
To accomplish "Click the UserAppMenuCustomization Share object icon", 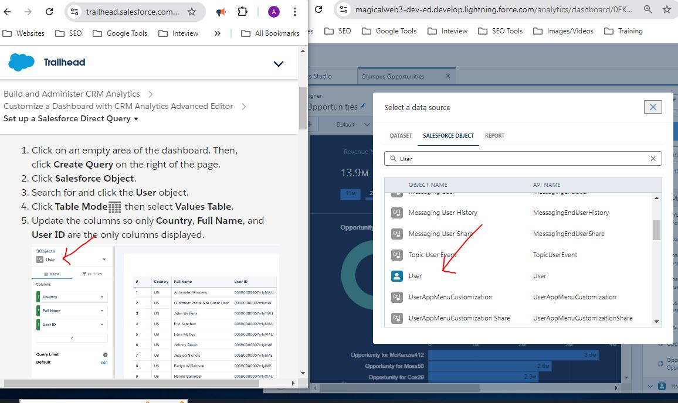I will [397, 318].
